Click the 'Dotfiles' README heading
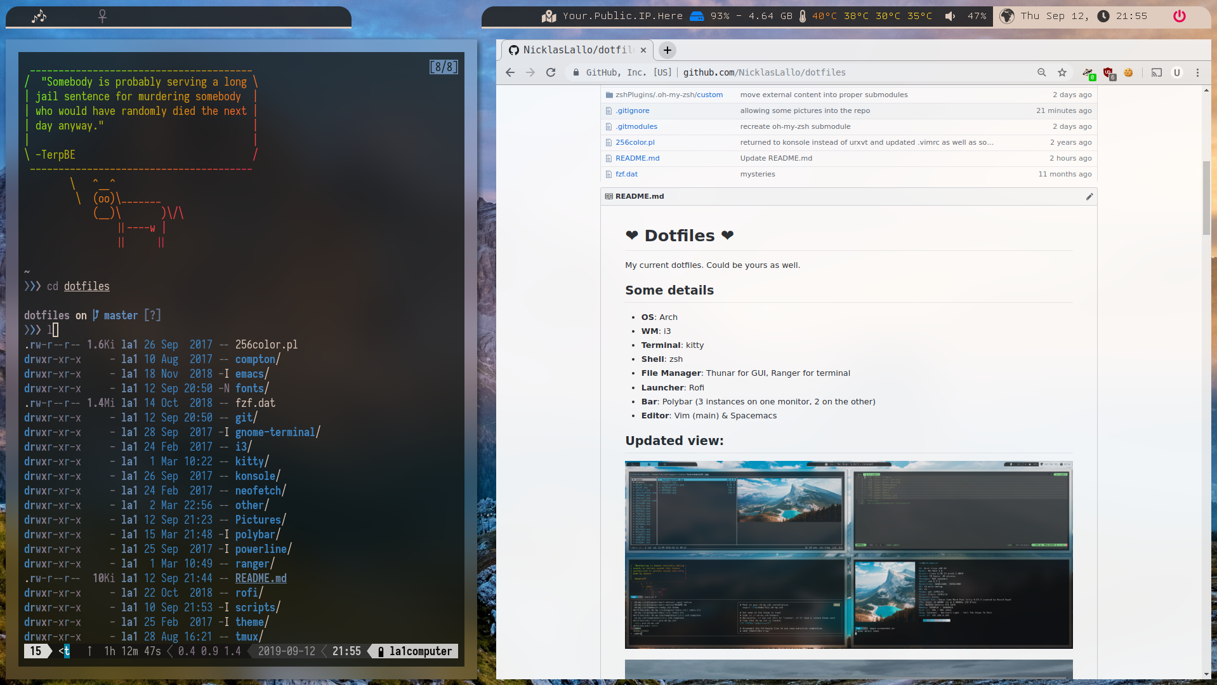 tap(680, 236)
